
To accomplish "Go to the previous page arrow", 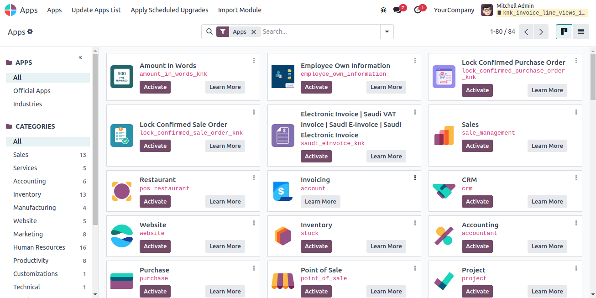I will [526, 31].
